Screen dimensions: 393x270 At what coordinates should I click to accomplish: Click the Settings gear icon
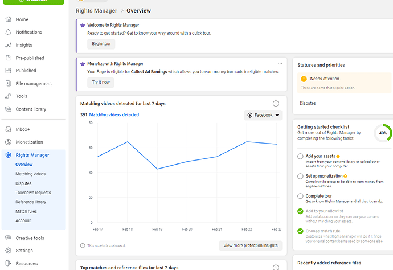9,251
